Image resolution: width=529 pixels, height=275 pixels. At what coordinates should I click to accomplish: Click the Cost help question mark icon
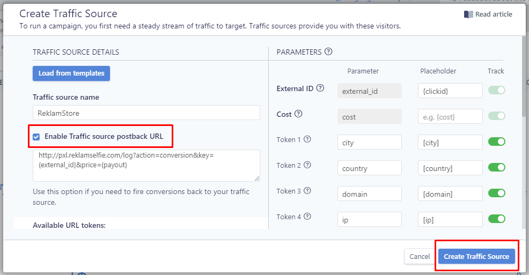[x=298, y=114]
